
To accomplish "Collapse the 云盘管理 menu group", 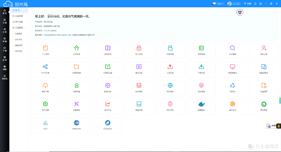I will pyautogui.click(x=19, y=28).
